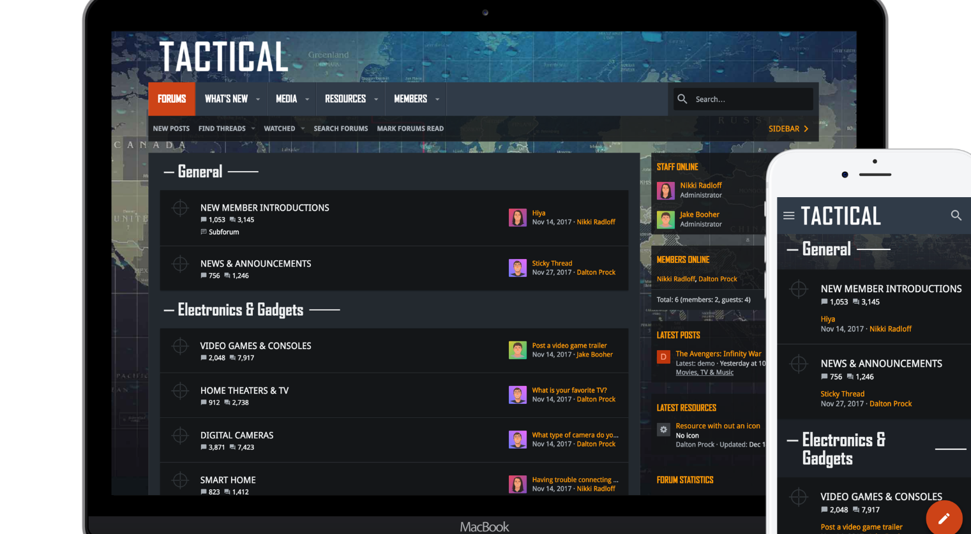Click the General category heading on desktop
The image size is (971, 534).
click(200, 172)
